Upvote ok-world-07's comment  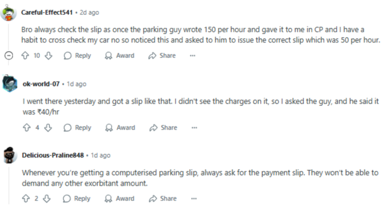tap(27, 127)
